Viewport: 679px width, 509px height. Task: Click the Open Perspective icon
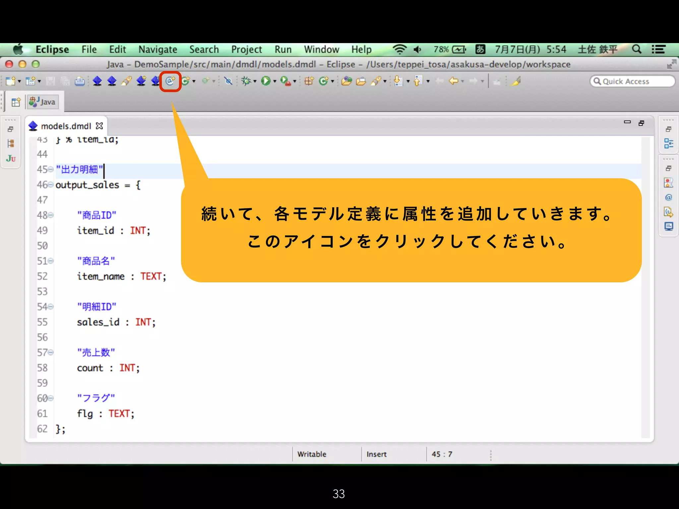pyautogui.click(x=16, y=102)
